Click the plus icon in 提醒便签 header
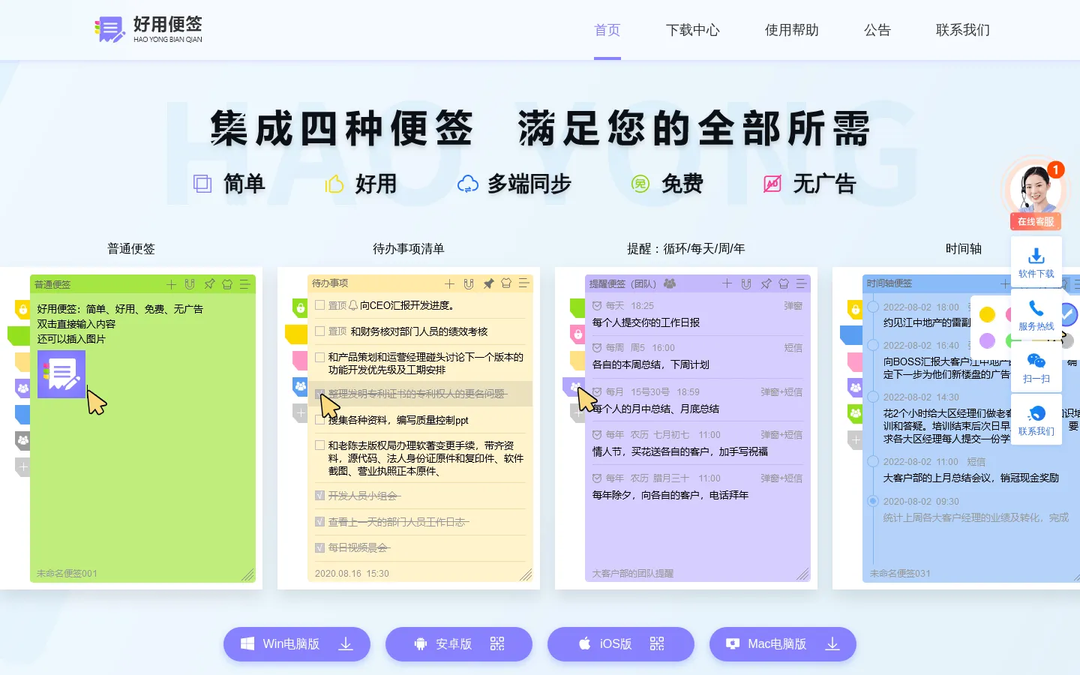This screenshot has width=1080, height=675. pyautogui.click(x=727, y=283)
